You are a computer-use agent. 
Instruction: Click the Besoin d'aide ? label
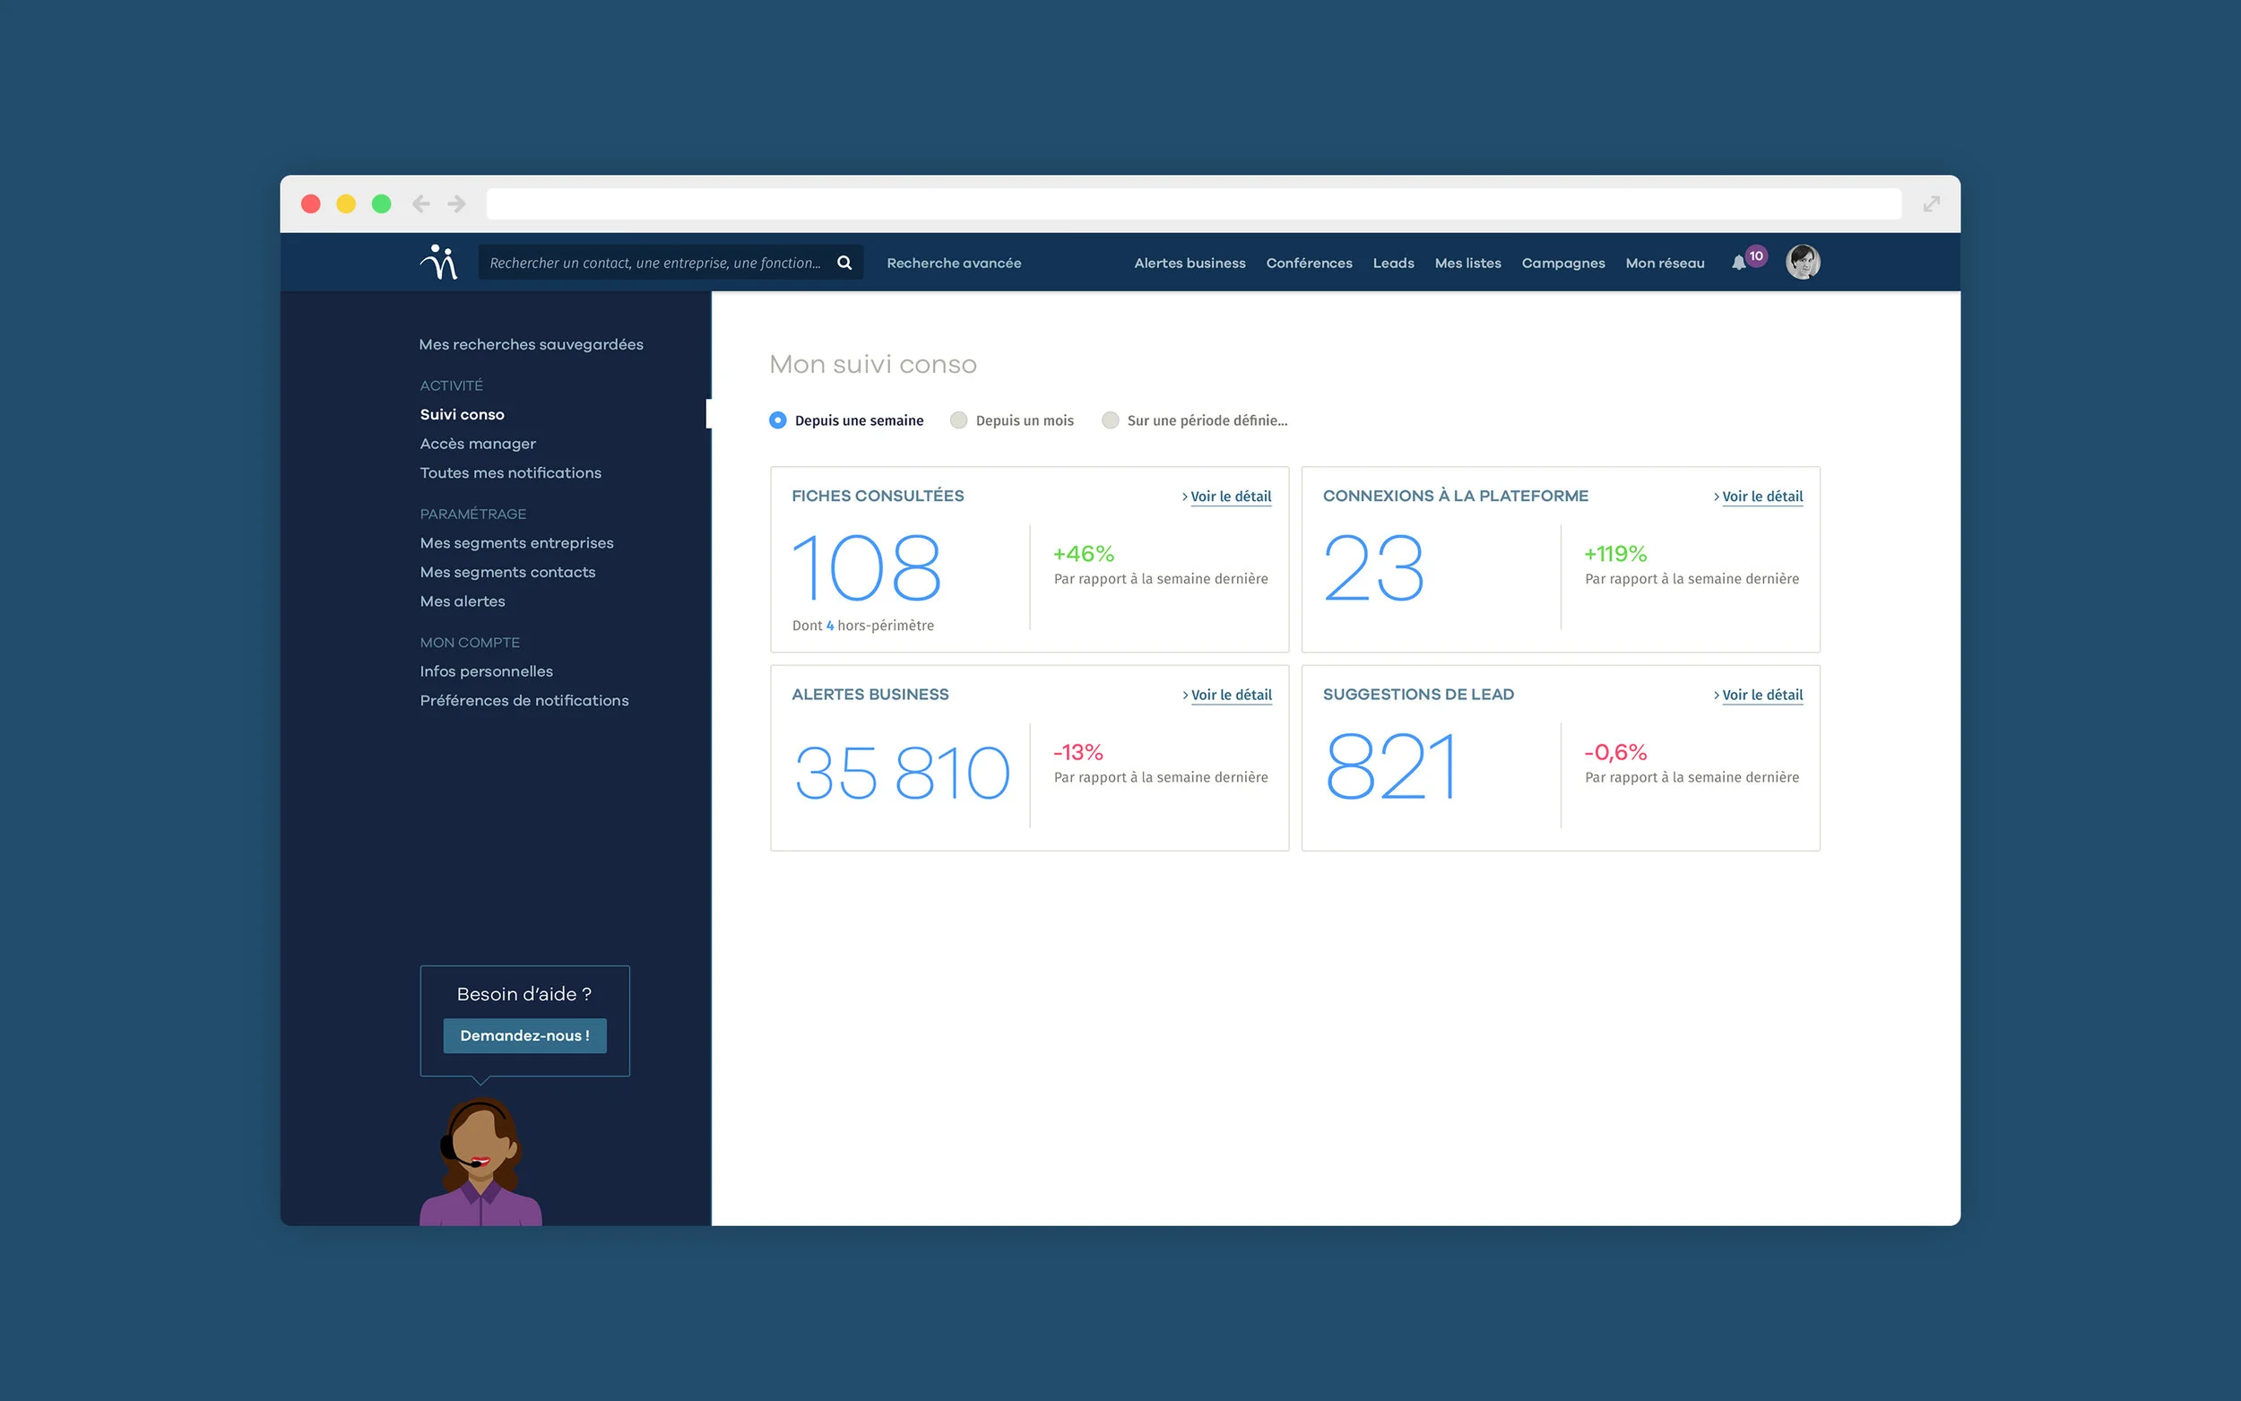tap(523, 994)
